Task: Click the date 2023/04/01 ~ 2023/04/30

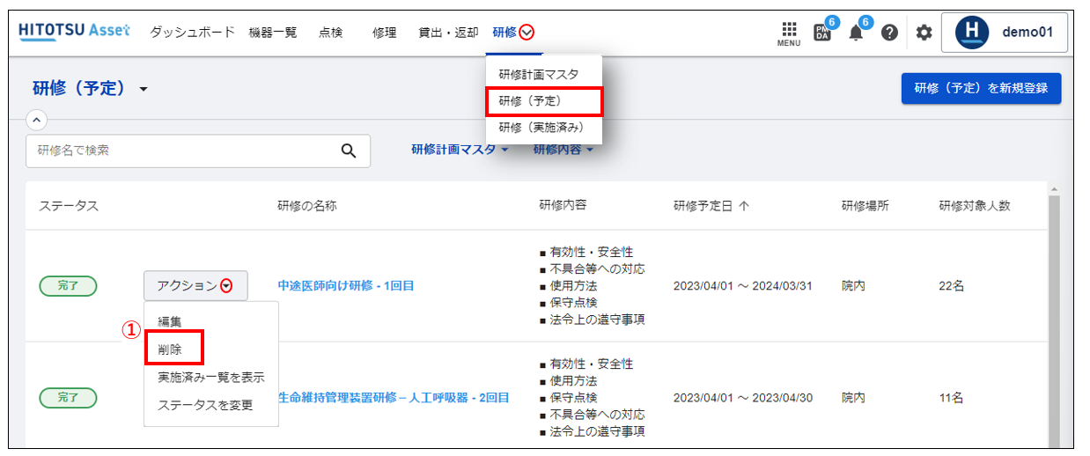Action: (742, 398)
